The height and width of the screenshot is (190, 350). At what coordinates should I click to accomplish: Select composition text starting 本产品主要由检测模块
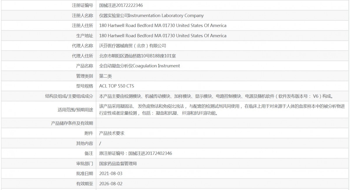tap(216, 96)
